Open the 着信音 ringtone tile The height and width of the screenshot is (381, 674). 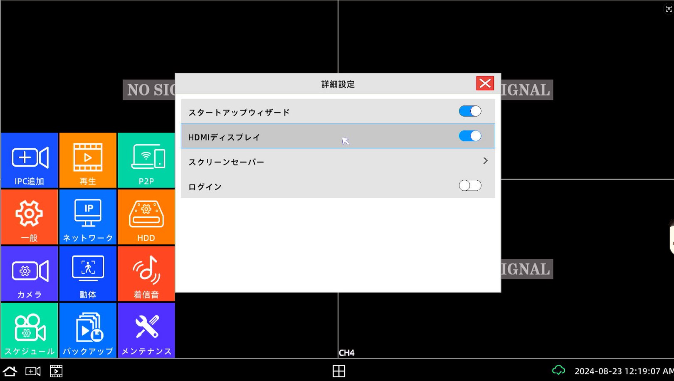coord(146,273)
